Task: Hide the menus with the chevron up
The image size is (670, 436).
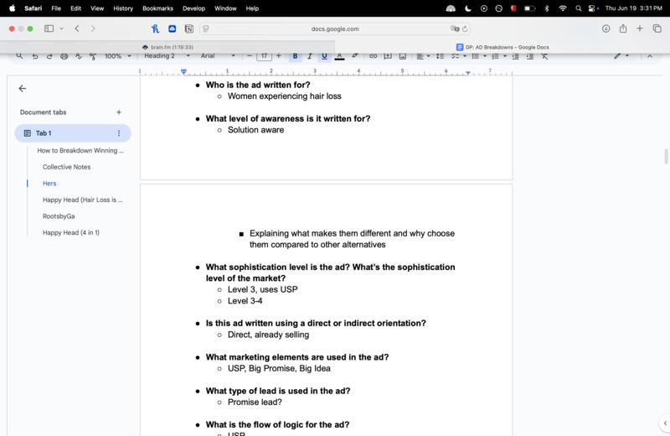Action: pos(650,56)
